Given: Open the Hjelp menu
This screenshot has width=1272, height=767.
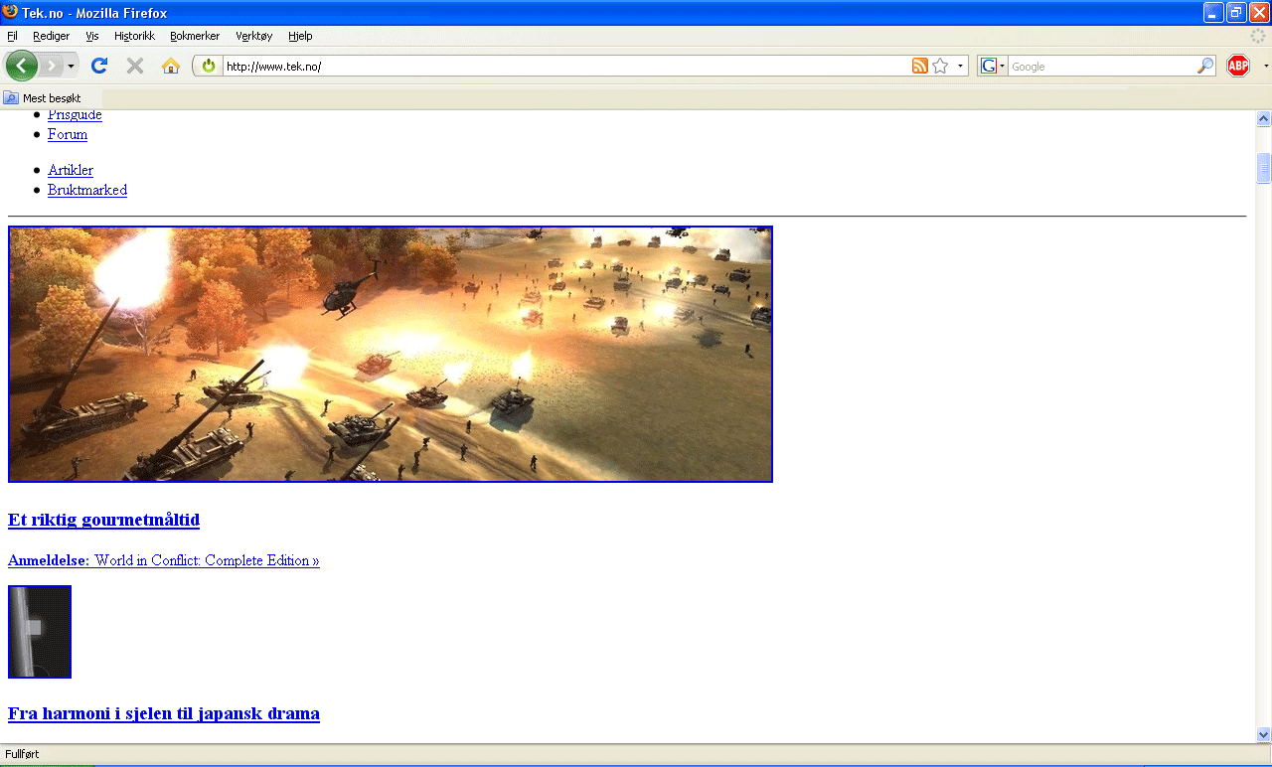Looking at the screenshot, I should coord(300,36).
